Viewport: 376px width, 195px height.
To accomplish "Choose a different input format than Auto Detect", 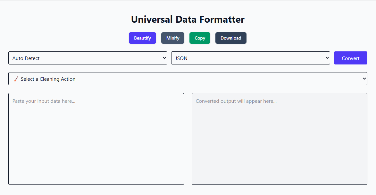I will (x=88, y=58).
